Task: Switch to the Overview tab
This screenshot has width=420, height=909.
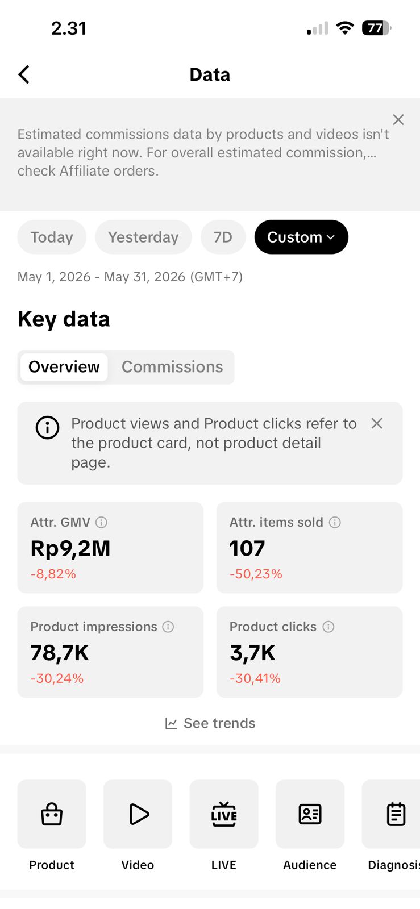Action: (64, 367)
